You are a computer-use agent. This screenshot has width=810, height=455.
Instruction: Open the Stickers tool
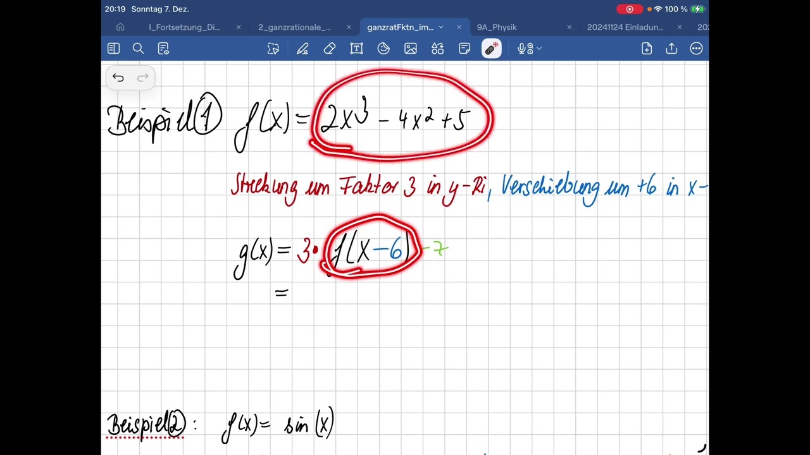point(383,49)
